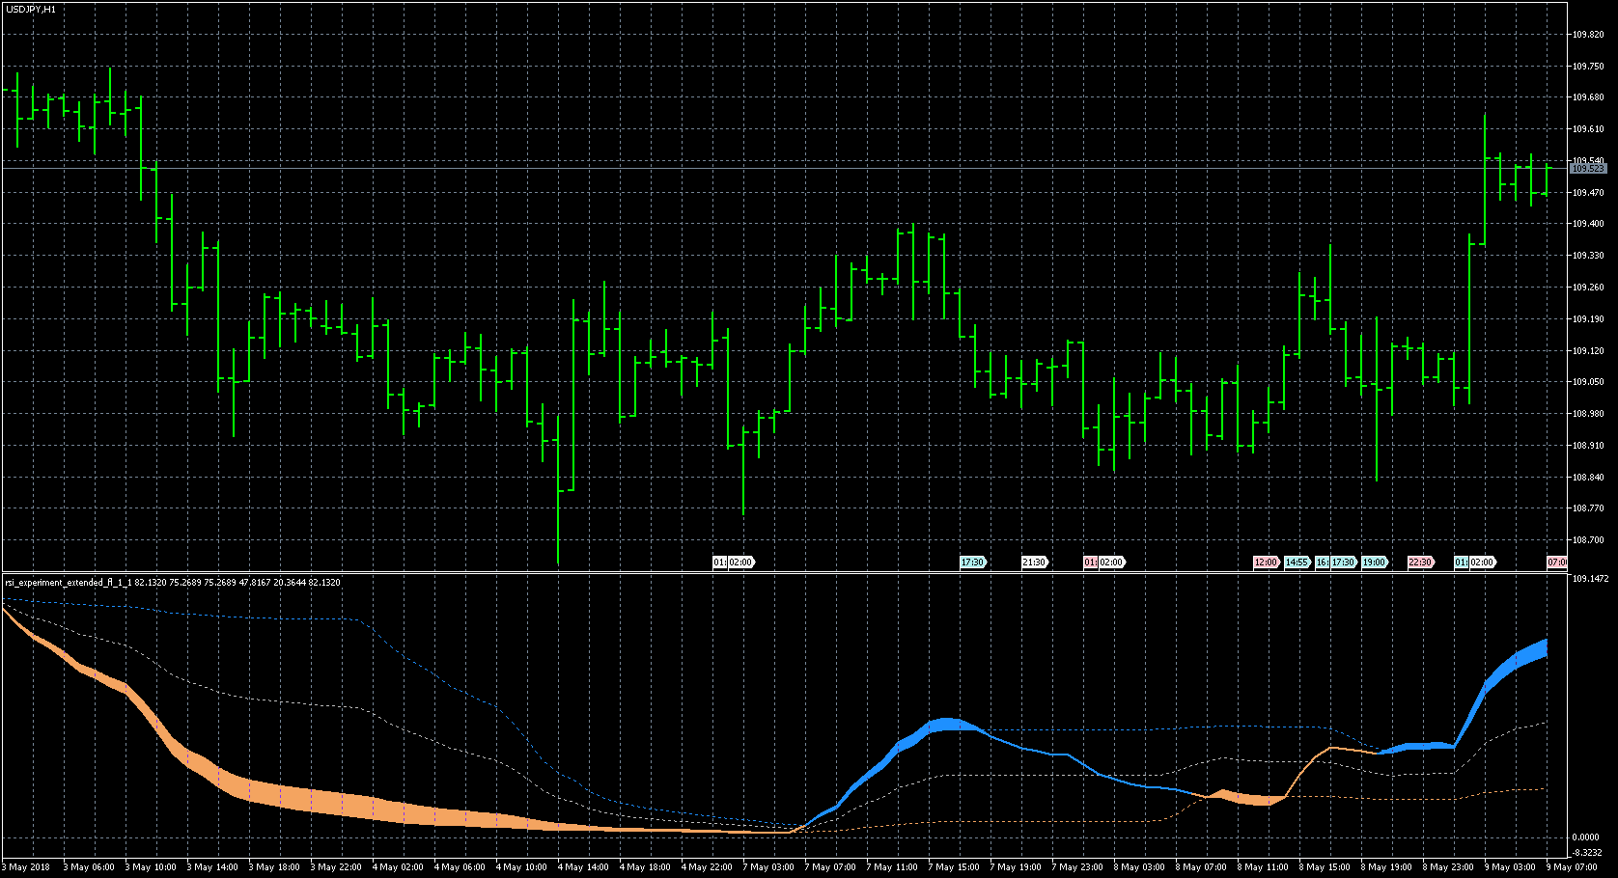
Task: Click the 108.700 price scale label
Action: (x=1587, y=540)
